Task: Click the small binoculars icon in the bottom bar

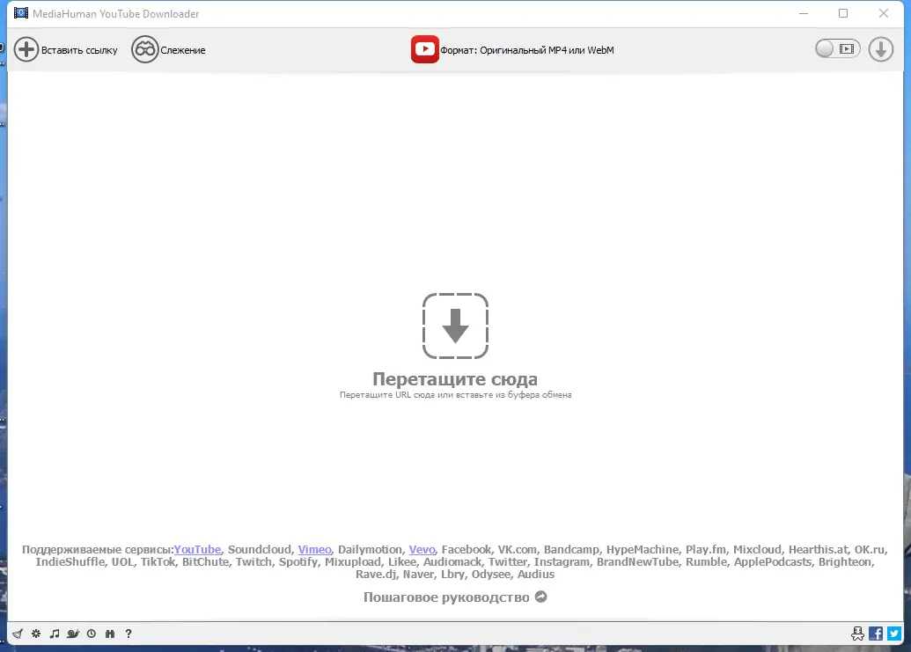Action: pyautogui.click(x=110, y=634)
